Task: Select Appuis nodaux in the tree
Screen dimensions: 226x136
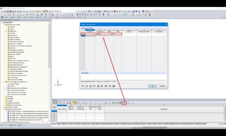Action: [x=15, y=37]
